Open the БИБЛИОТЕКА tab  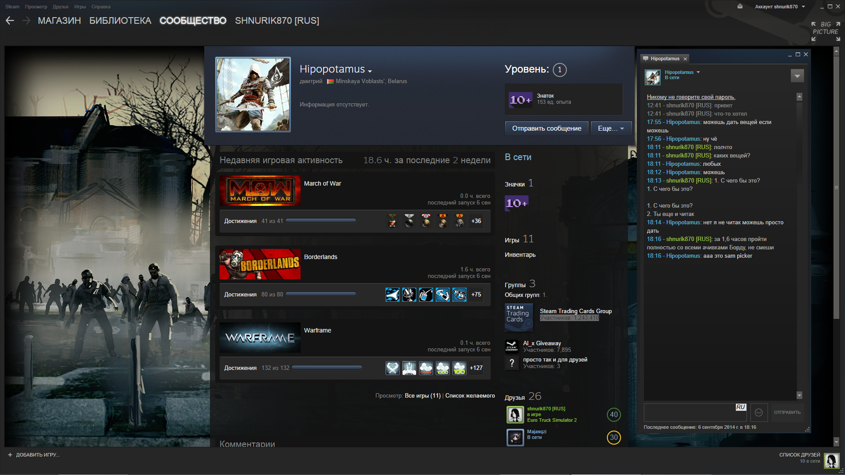[120, 21]
